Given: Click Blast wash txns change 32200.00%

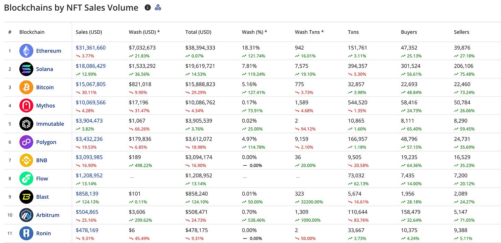Looking at the screenshot, I should coord(309,202).
